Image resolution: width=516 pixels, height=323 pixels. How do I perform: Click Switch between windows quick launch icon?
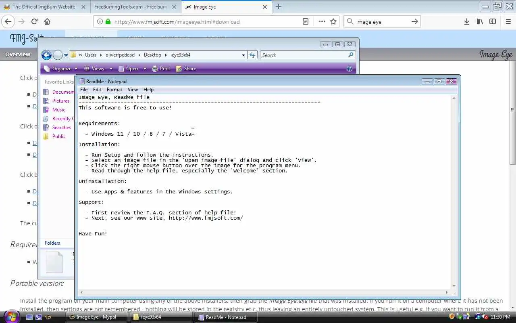point(39,317)
